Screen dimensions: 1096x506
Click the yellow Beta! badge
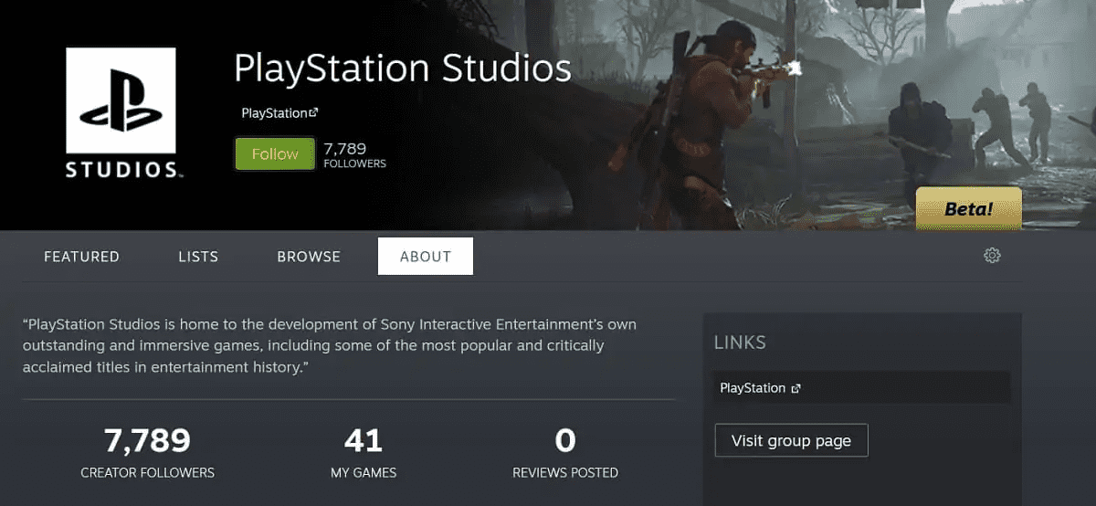[x=968, y=209]
